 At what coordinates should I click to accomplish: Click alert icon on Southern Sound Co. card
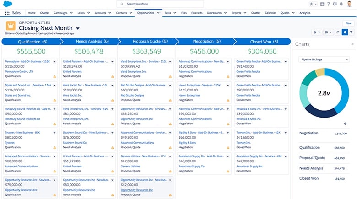click(x=113, y=148)
